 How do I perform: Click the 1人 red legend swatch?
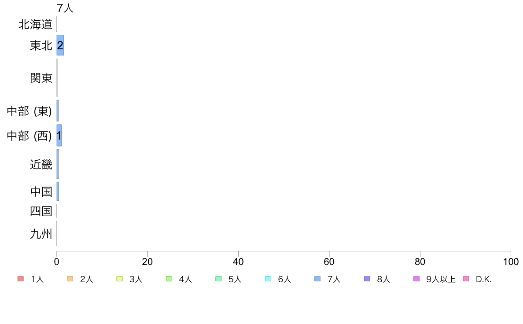21,279
